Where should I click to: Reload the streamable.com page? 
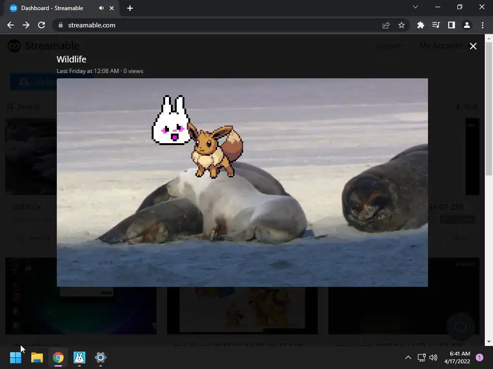41,25
